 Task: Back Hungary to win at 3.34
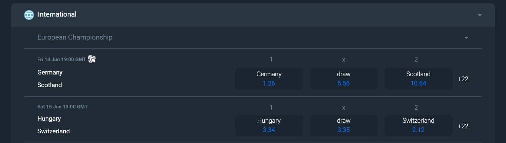tap(269, 125)
